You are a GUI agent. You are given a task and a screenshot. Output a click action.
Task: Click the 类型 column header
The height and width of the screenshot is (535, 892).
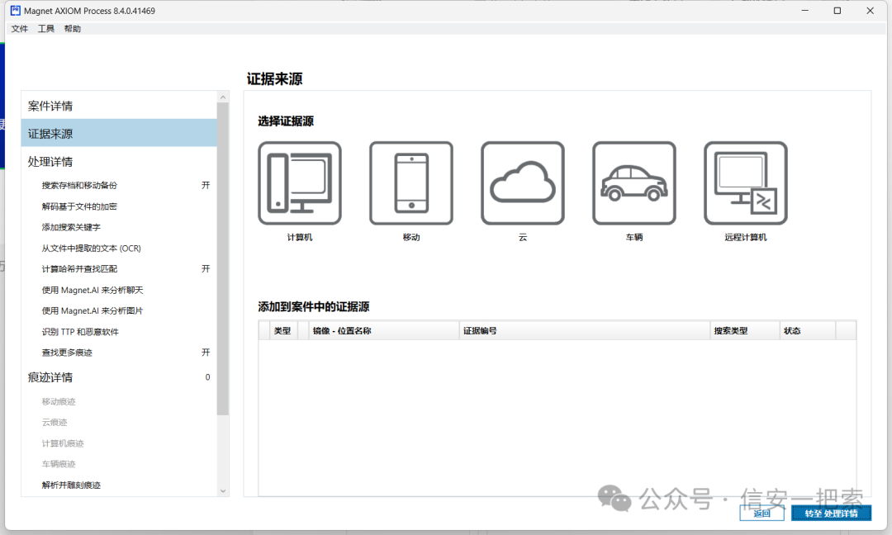click(x=283, y=330)
